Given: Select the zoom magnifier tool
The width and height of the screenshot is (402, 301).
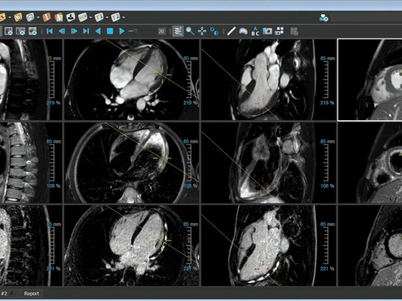Looking at the screenshot, I should (190, 31).
